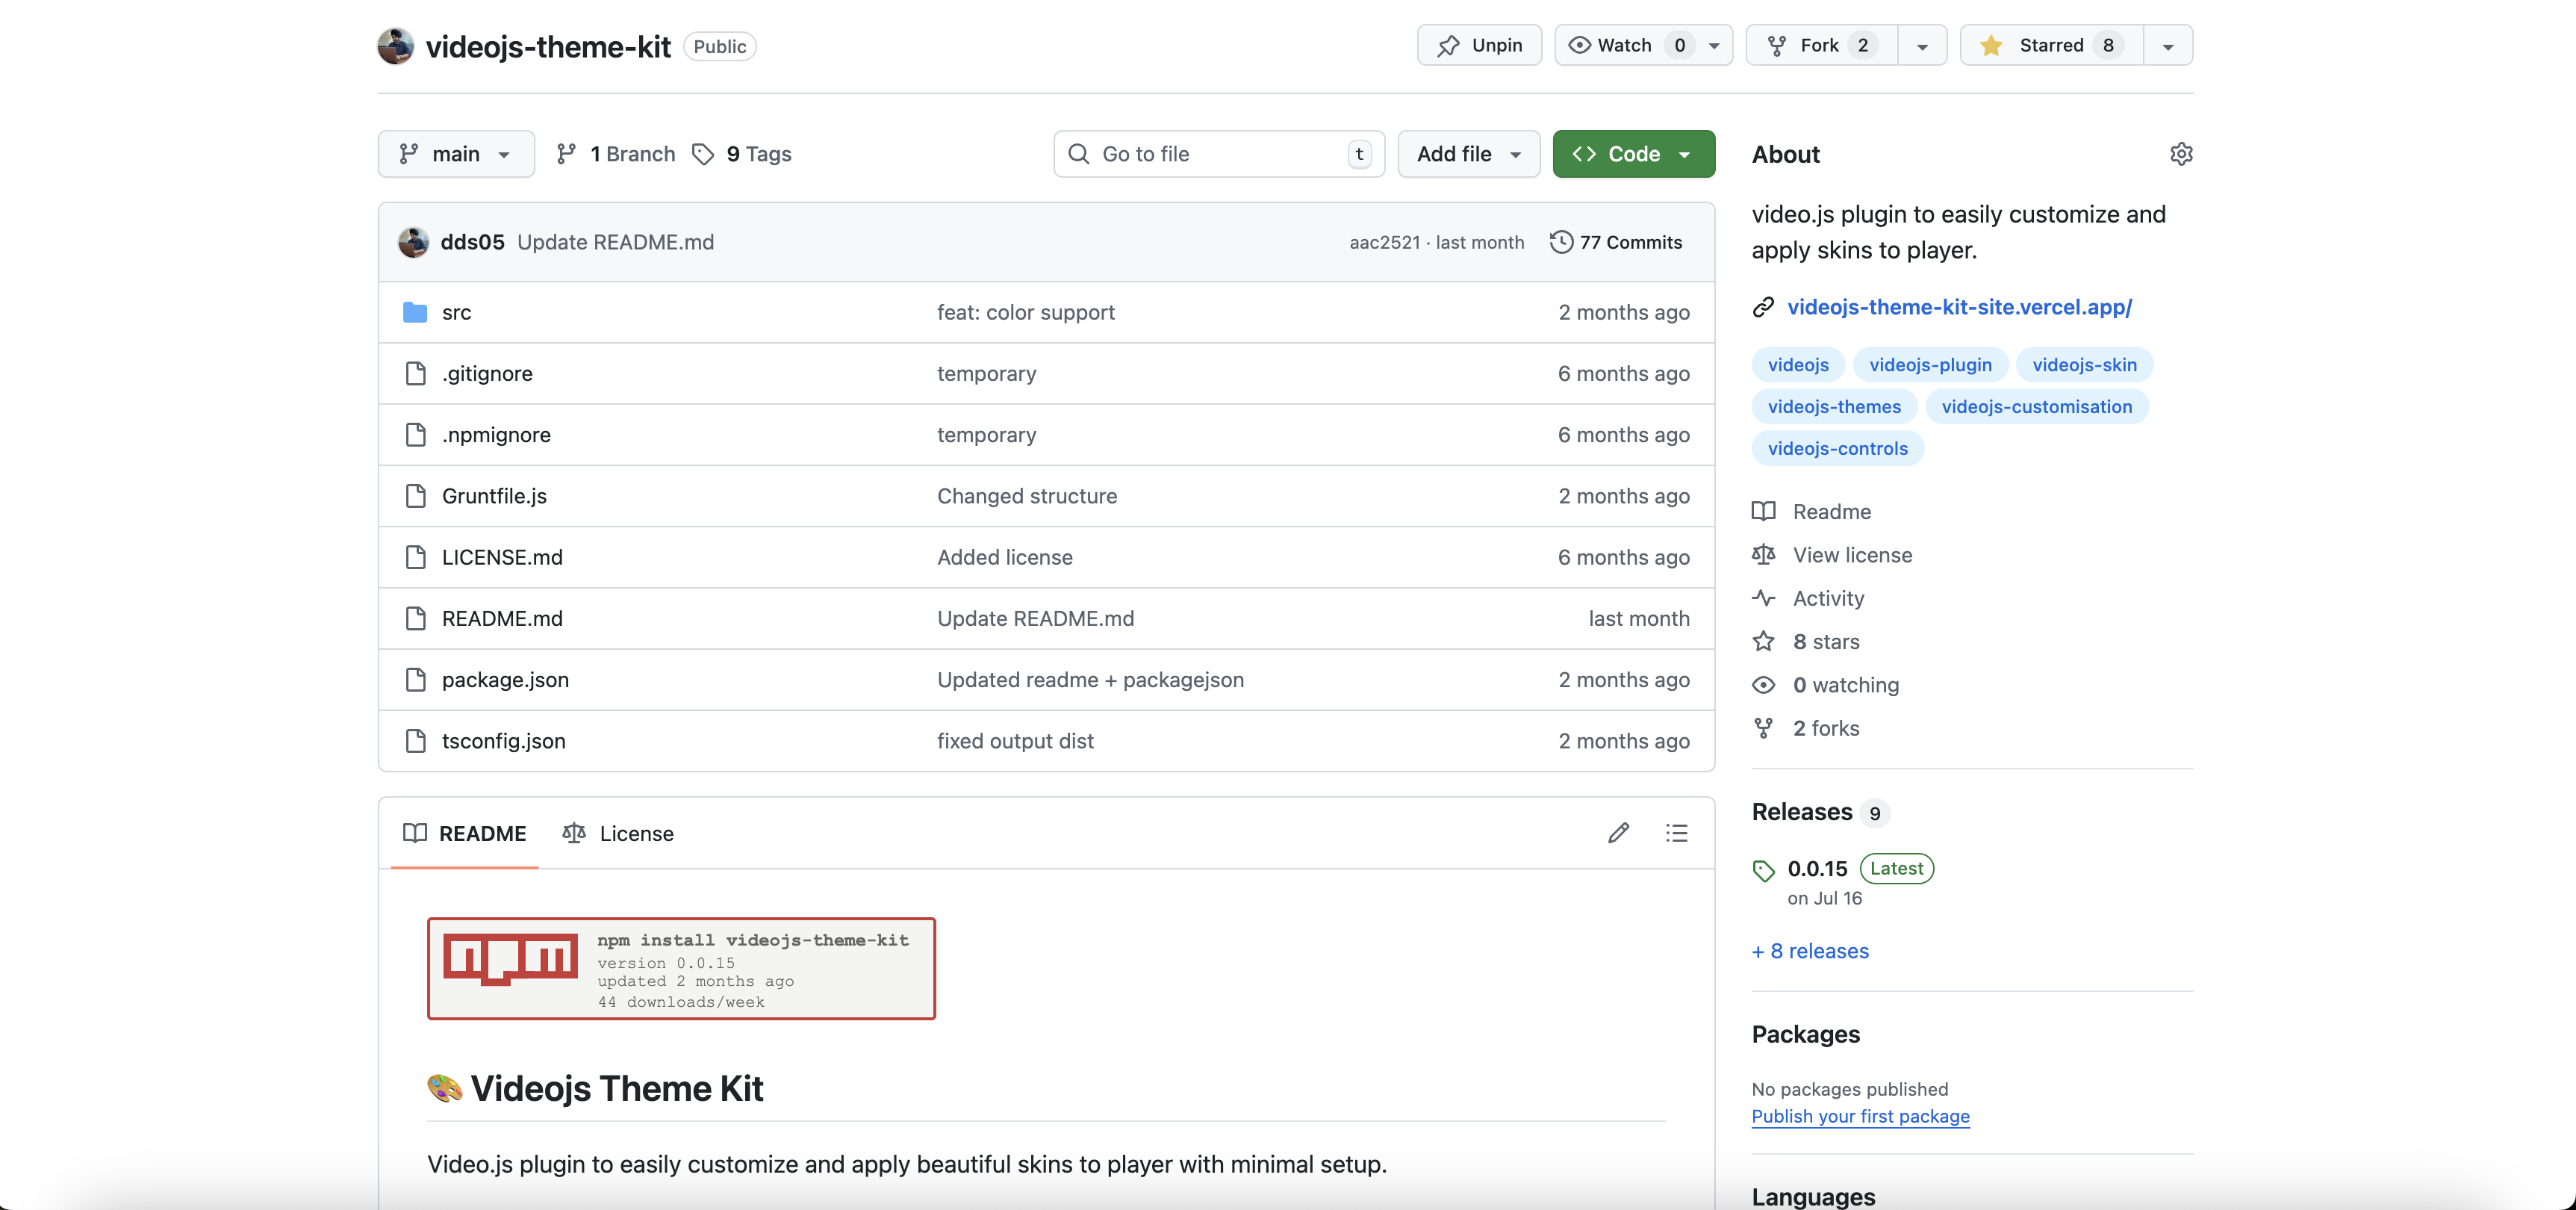Image resolution: width=2576 pixels, height=1210 pixels.
Task: Select the README tab
Action: (465, 833)
